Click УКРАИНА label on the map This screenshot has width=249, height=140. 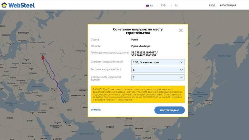click(x=33, y=73)
